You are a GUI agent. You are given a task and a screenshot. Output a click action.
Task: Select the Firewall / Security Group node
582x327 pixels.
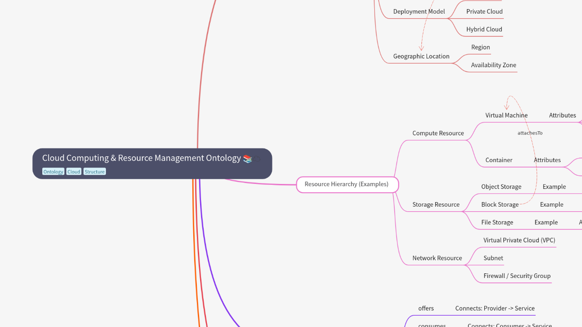tap(517, 276)
